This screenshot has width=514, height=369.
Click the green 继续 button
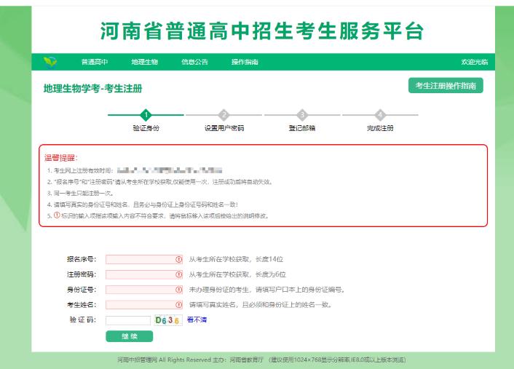click(129, 336)
